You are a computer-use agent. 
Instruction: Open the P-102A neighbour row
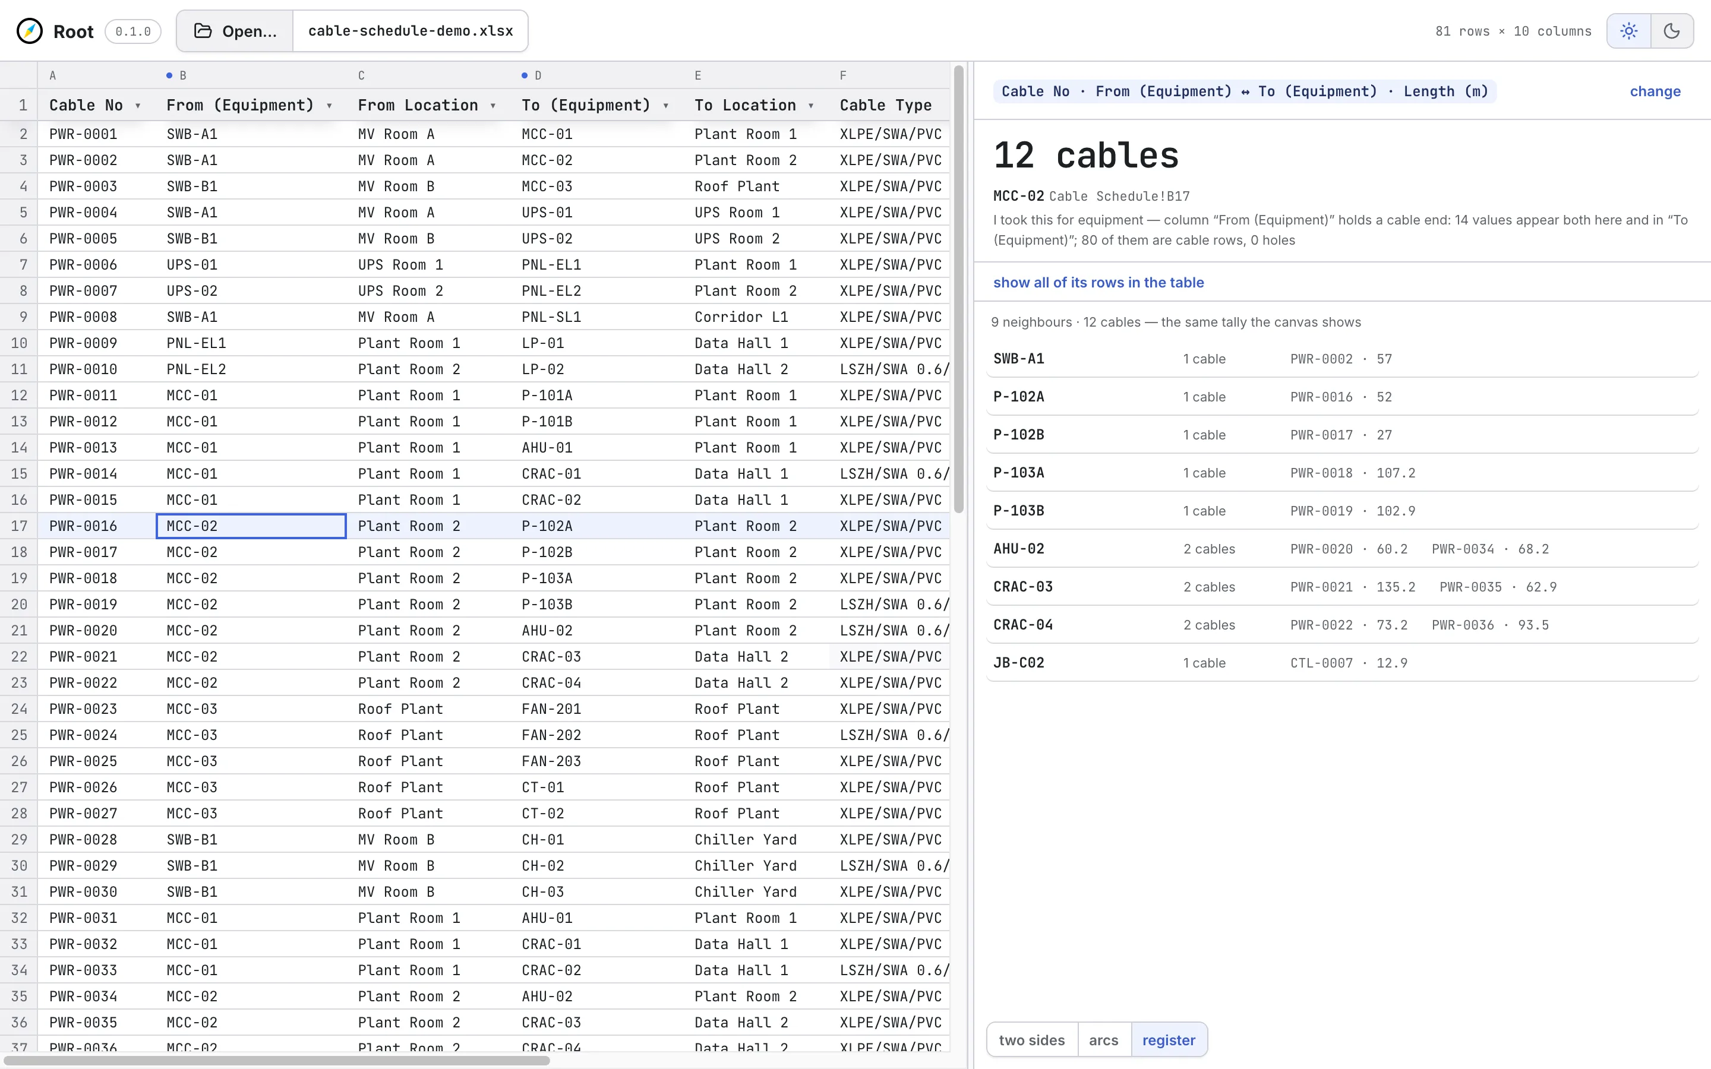1342,397
